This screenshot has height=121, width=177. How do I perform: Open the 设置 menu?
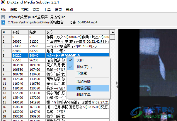point(58,10)
